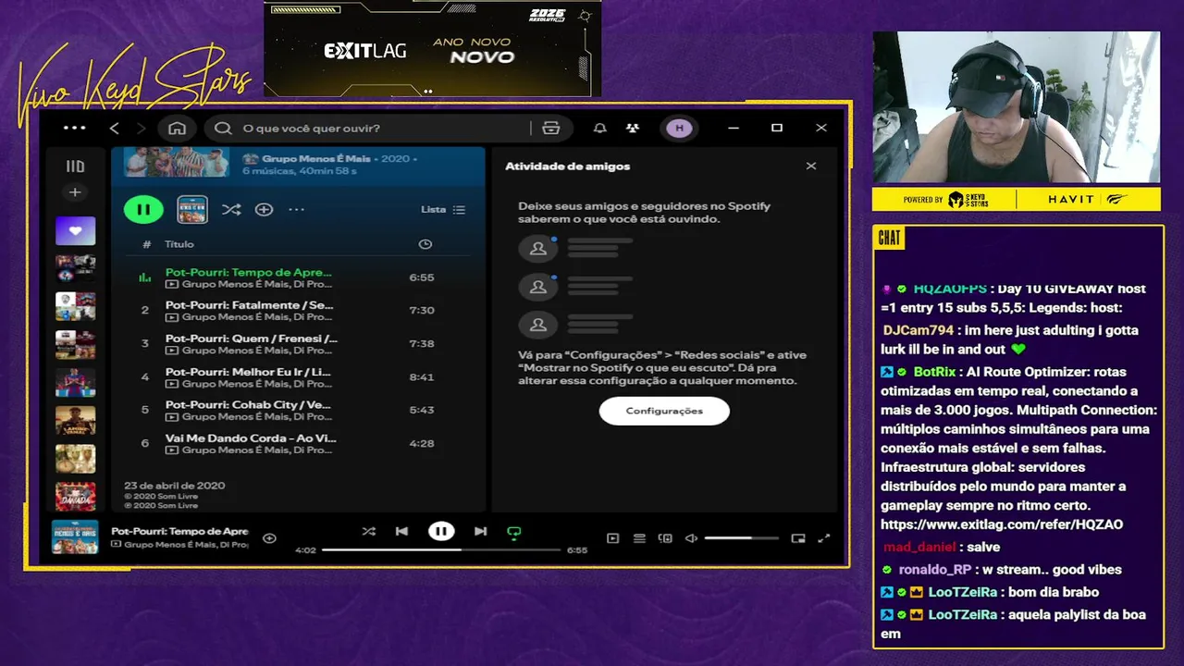Open the miniplayer icon
Screen dimensions: 1184x666
coord(798,538)
